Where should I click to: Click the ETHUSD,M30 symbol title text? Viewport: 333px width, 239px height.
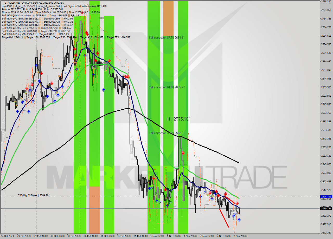click(x=13, y=3)
